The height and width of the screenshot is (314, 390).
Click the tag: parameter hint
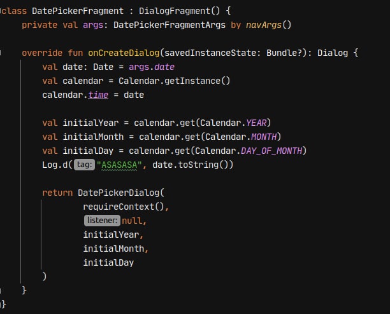[x=84, y=165]
